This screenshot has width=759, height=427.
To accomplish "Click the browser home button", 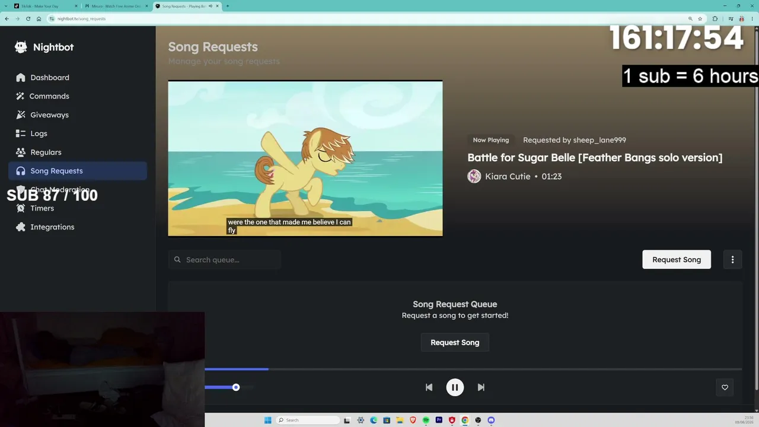I will (39, 18).
